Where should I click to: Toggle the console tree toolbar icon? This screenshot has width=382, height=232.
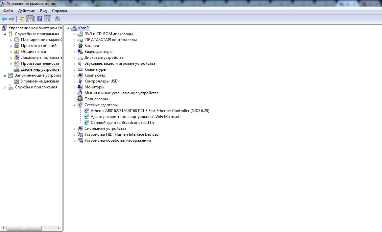pos(30,19)
